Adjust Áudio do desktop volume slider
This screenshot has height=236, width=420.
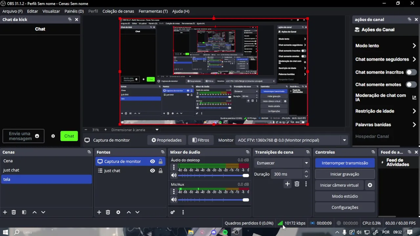coord(214,175)
